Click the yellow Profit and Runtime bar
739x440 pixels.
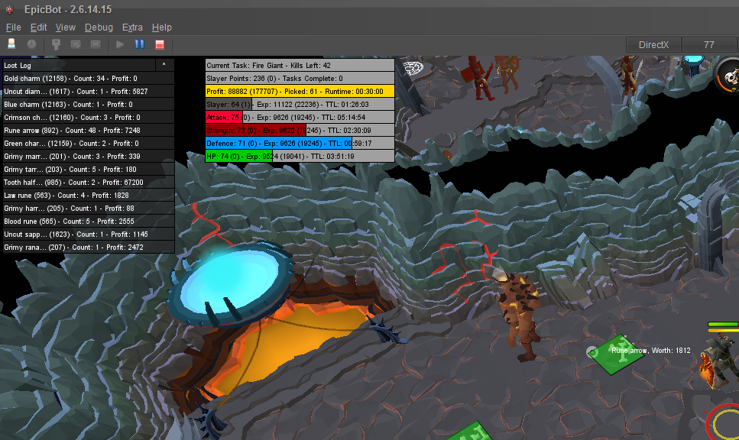tap(300, 92)
